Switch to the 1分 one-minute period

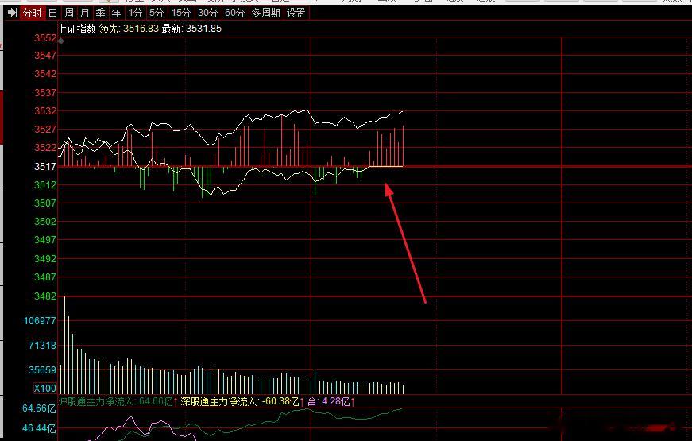click(135, 13)
